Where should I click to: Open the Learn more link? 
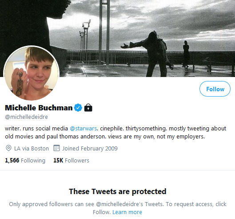[127, 212]
